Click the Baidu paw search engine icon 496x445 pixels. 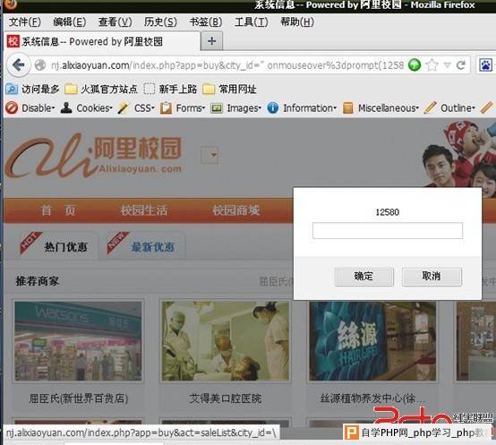point(485,65)
